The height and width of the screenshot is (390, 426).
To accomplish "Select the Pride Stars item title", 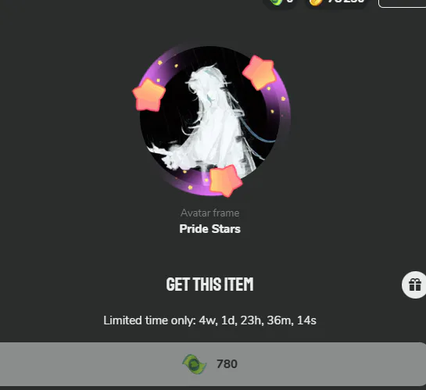I will [209, 229].
